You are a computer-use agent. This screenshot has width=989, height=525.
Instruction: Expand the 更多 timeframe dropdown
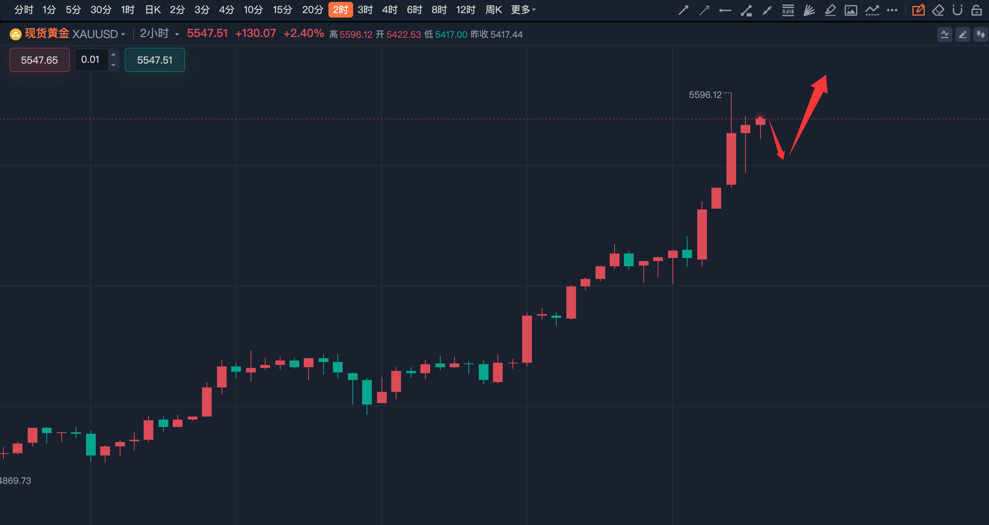pyautogui.click(x=523, y=10)
